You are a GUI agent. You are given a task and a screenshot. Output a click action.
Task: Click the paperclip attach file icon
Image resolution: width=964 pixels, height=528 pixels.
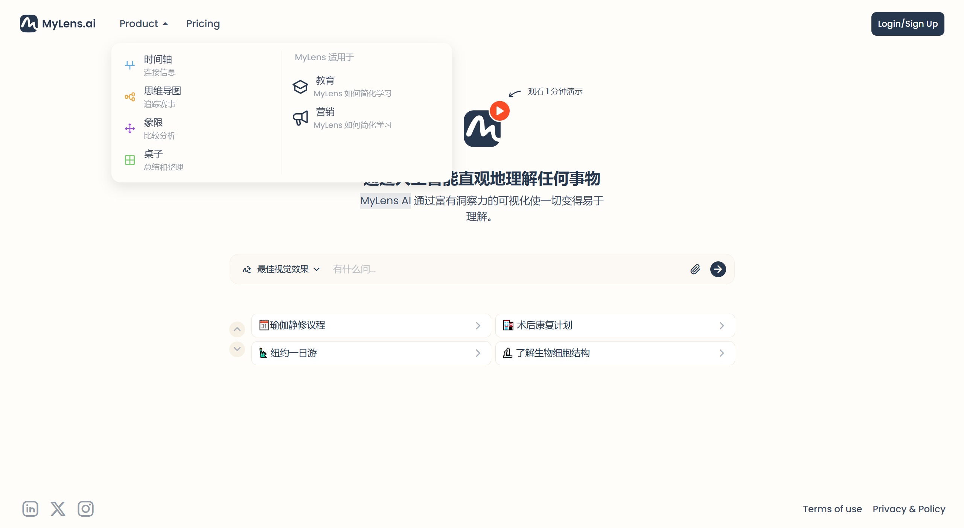coord(695,269)
